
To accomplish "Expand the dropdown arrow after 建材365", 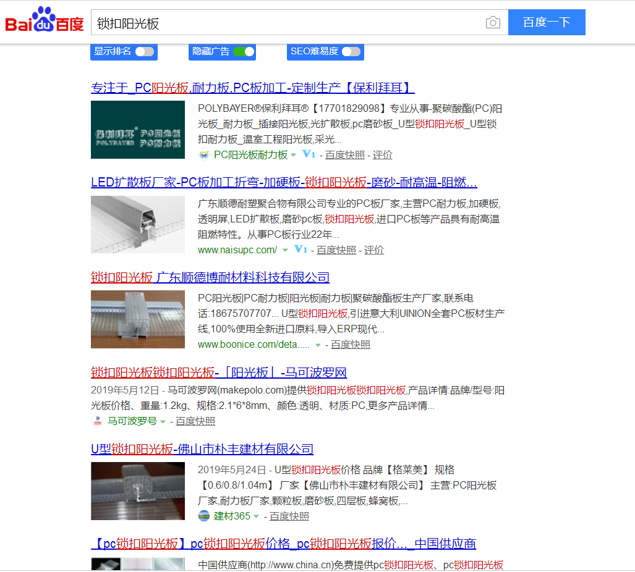I will [x=256, y=516].
